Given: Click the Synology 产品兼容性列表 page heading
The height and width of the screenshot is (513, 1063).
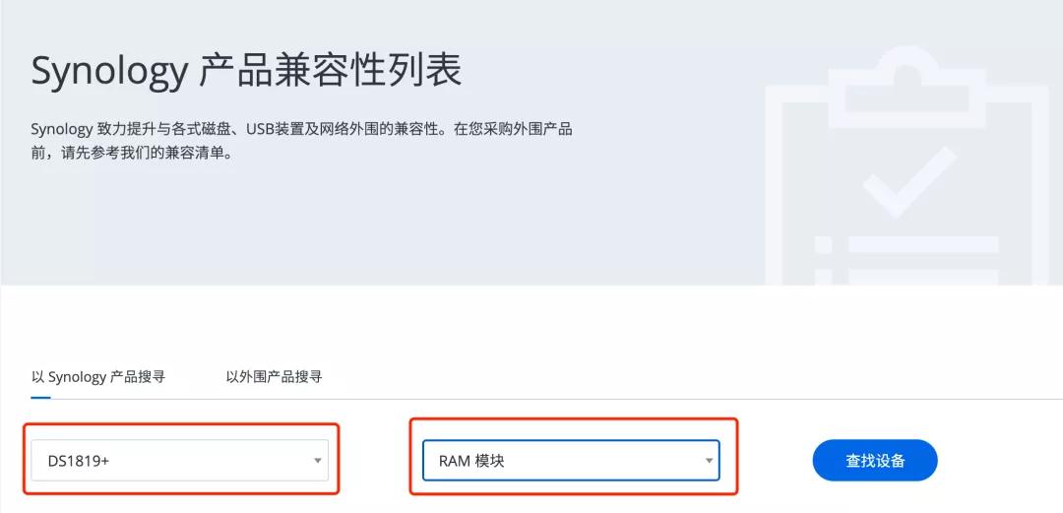Looking at the screenshot, I should (246, 71).
